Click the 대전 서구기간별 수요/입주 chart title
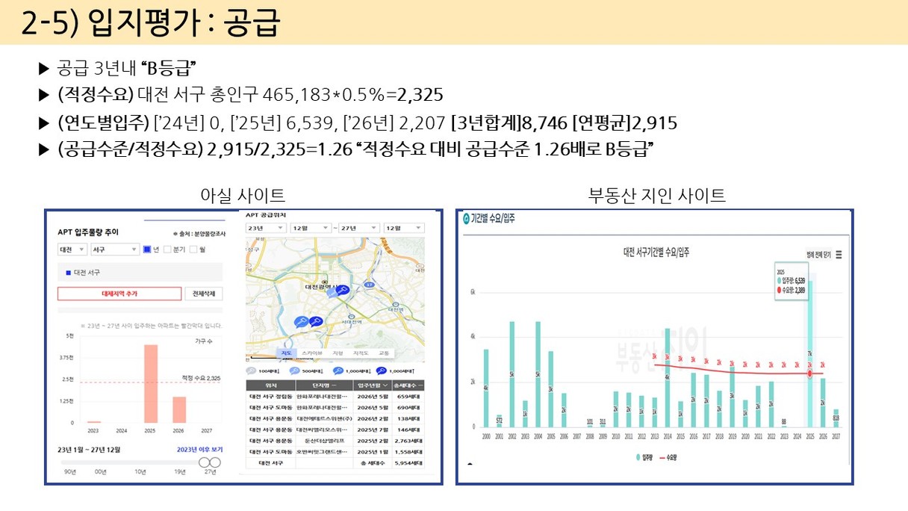This screenshot has width=908, height=511. [x=656, y=253]
